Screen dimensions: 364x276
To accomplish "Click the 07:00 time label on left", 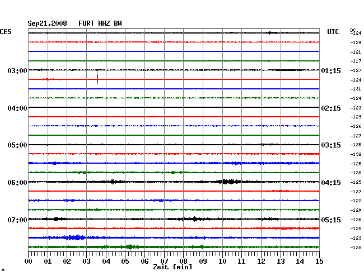I will coord(17,220).
